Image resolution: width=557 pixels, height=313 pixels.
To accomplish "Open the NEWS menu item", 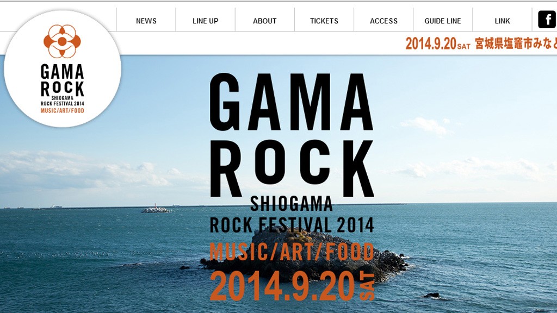I will [x=146, y=21].
